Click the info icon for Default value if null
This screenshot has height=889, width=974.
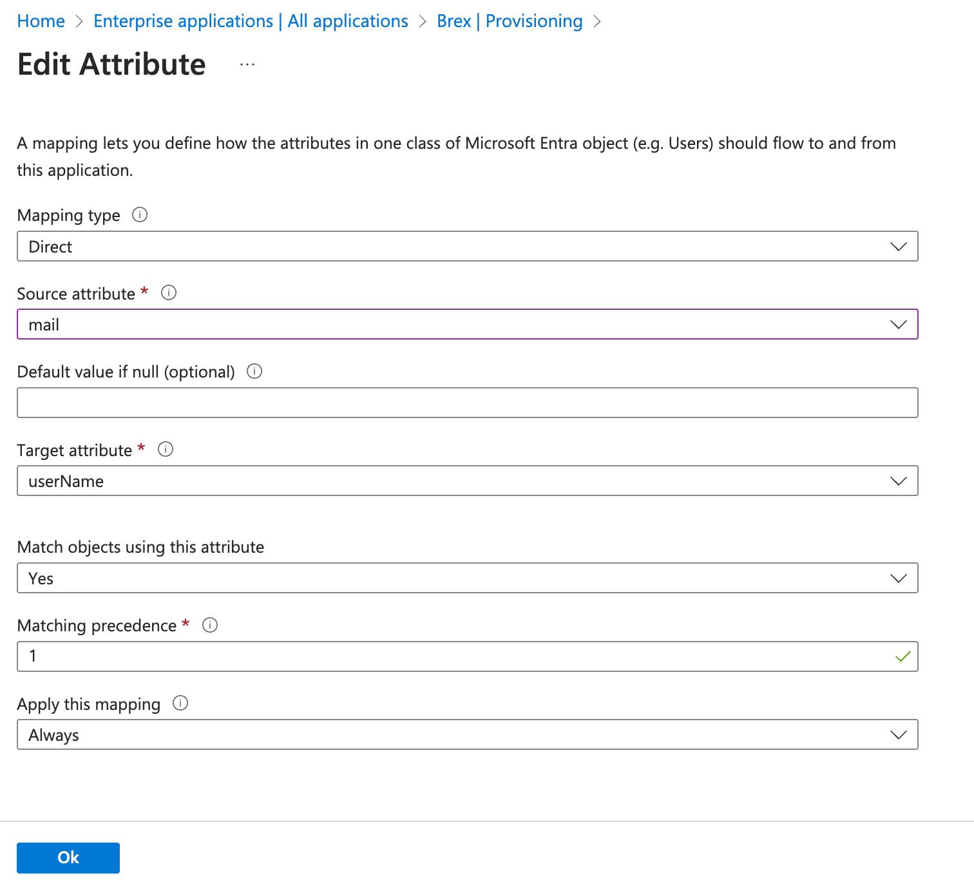click(254, 372)
